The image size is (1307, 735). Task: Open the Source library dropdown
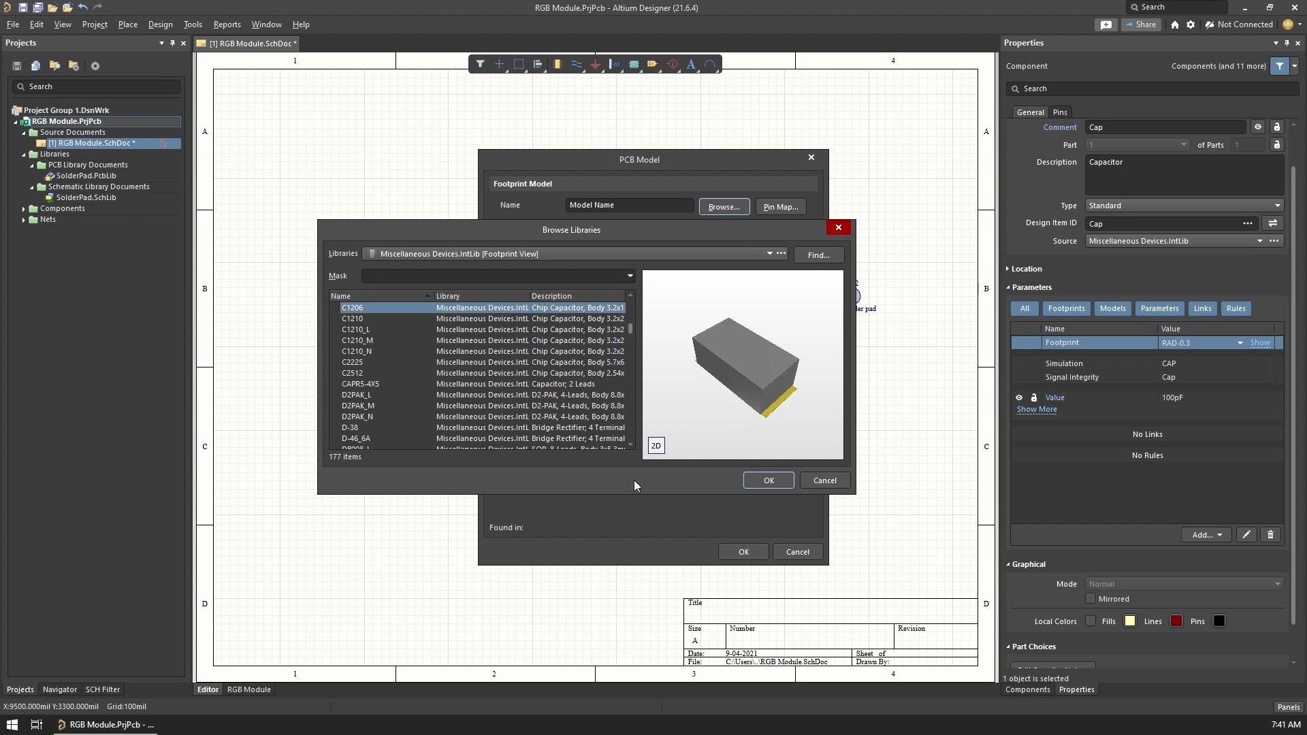(x=1259, y=241)
